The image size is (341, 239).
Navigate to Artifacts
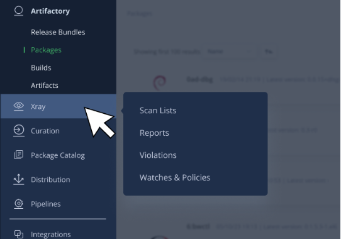45,86
